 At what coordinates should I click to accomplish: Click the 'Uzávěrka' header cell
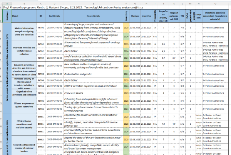click(x=146, y=17)
